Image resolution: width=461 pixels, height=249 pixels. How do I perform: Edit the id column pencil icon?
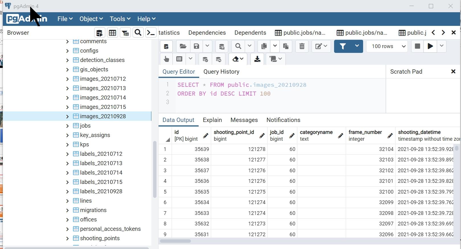[x=205, y=136]
